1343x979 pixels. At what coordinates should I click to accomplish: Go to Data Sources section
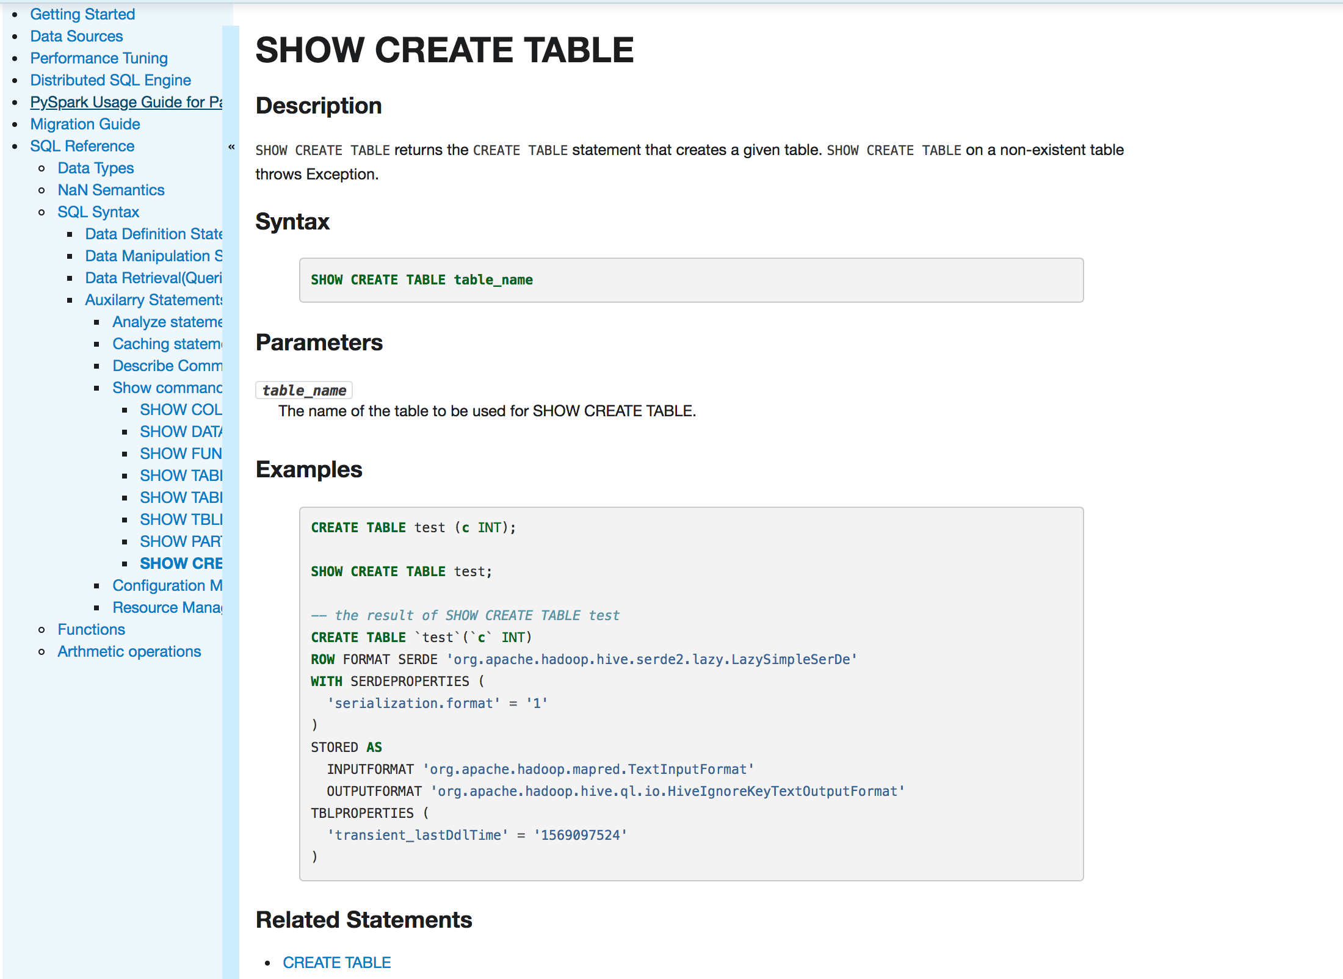76,36
